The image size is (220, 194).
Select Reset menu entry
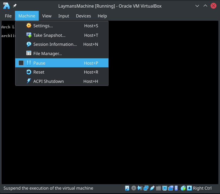tap(62, 72)
